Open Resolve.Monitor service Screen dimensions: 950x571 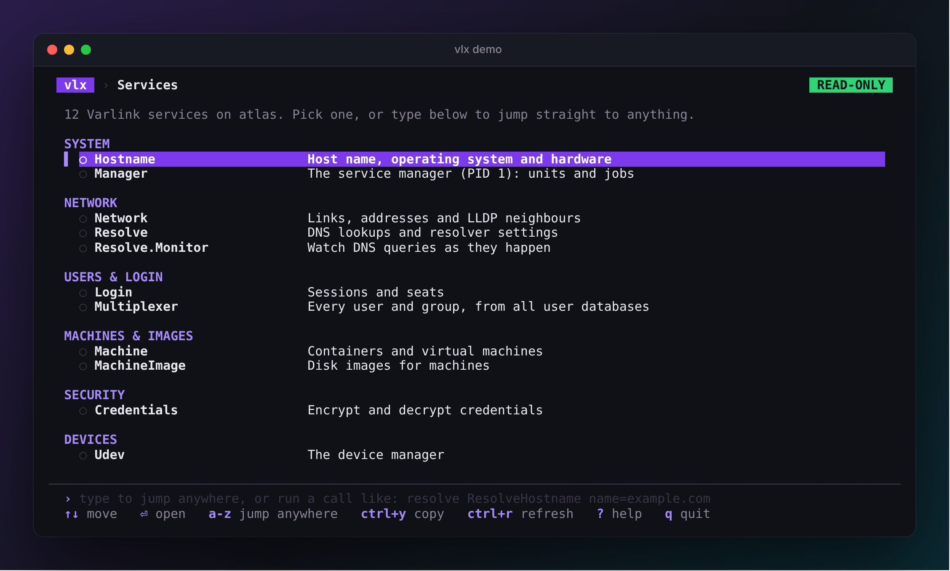(151, 248)
